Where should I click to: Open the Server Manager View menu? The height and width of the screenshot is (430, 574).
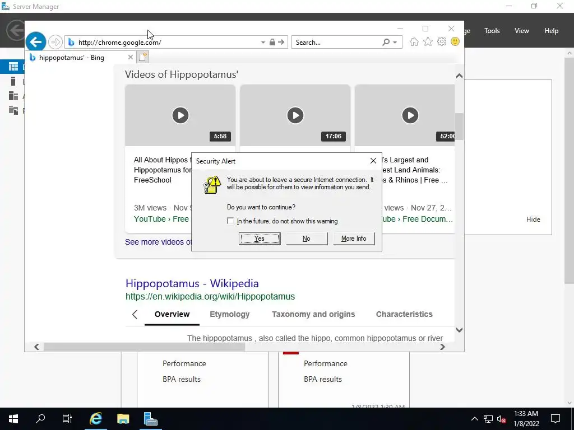point(522,31)
